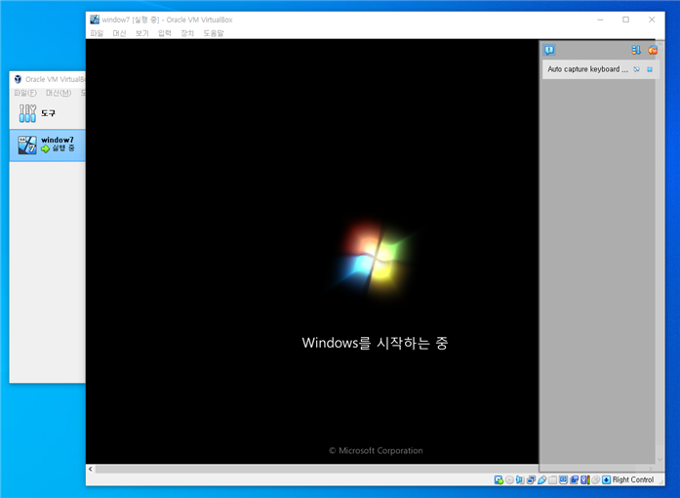This screenshot has height=498, width=680.
Task: Close the window7 VM window
Action: click(652, 20)
